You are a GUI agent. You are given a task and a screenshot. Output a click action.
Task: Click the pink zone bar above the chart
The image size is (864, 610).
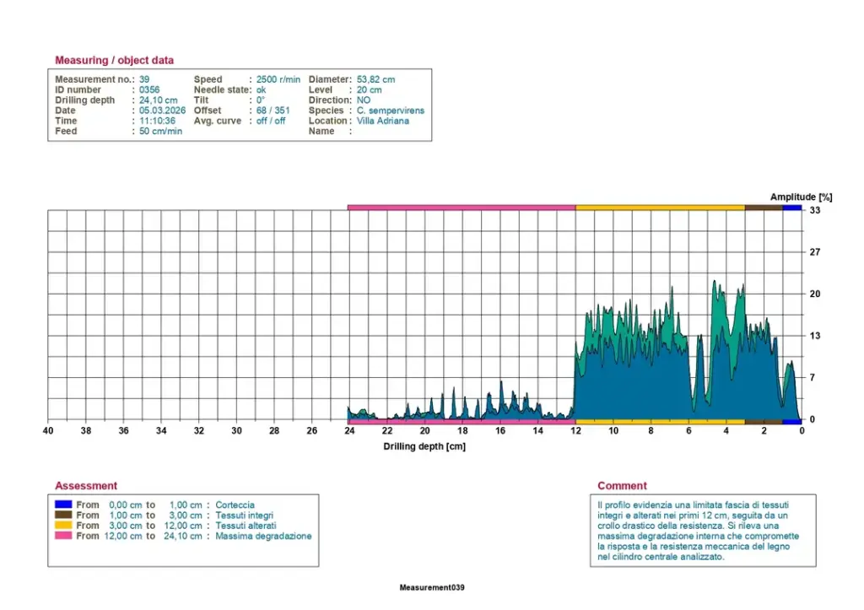pos(462,208)
